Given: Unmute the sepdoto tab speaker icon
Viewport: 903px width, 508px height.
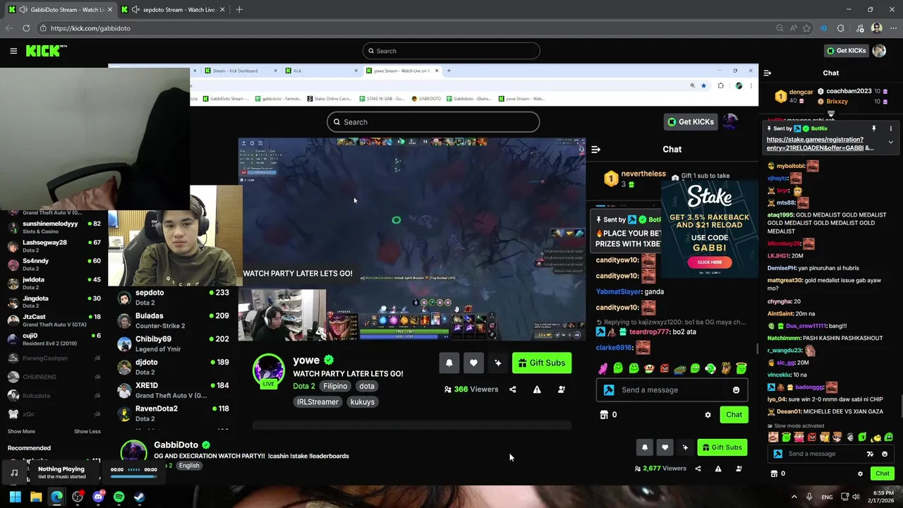Looking at the screenshot, I should (x=135, y=10).
